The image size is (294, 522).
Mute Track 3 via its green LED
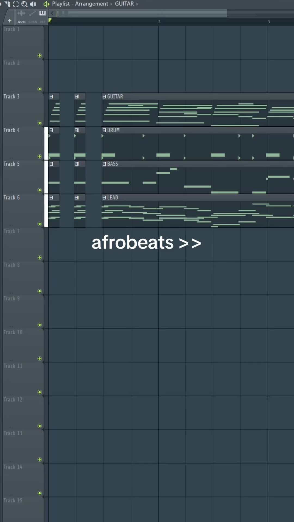tap(39, 123)
